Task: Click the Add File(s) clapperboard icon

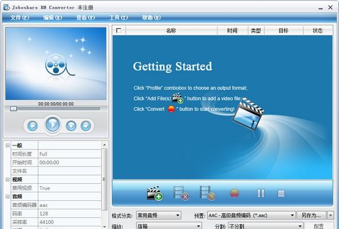Action: coord(155,193)
